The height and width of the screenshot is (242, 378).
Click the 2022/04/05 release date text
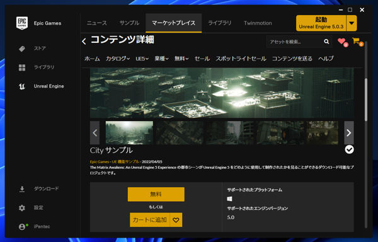click(152, 162)
